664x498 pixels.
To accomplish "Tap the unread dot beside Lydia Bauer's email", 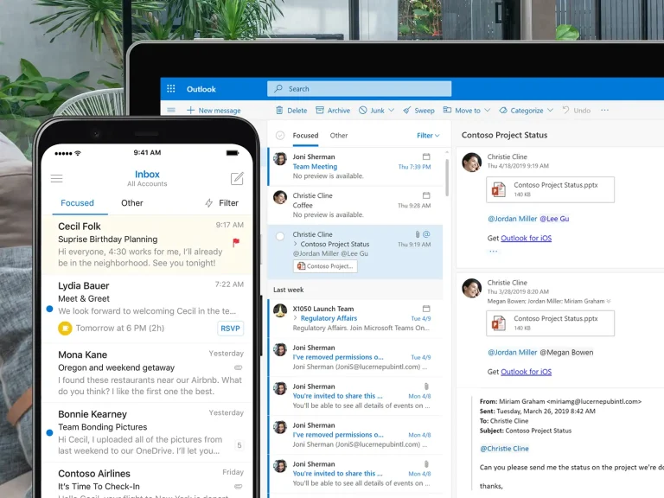I will click(x=49, y=310).
